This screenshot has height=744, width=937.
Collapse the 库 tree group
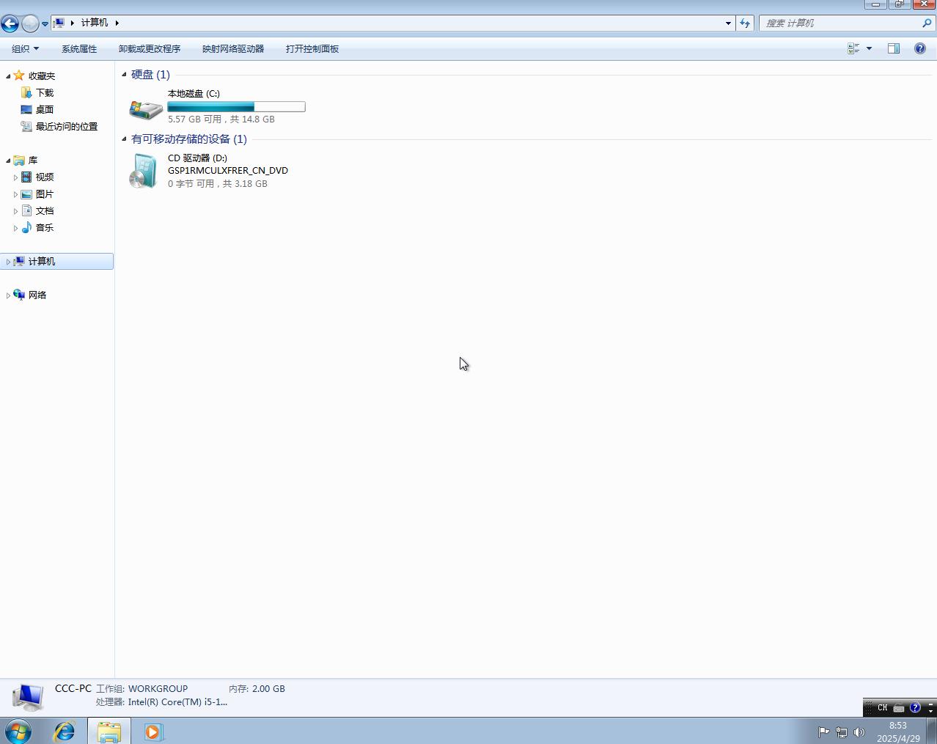pos(8,161)
